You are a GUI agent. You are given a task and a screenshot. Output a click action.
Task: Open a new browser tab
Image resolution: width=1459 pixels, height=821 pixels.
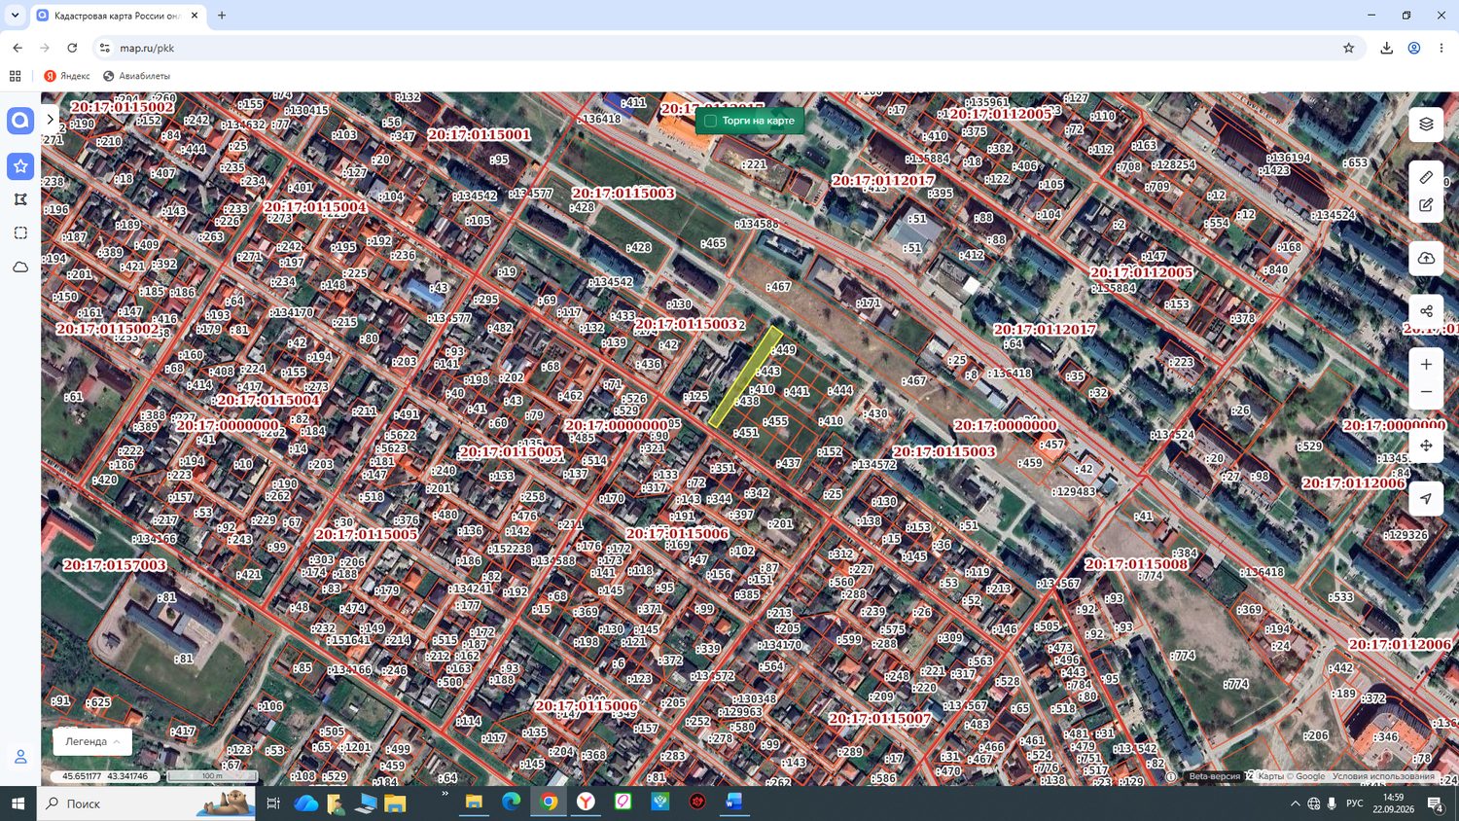(222, 16)
